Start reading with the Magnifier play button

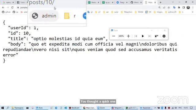click(x=143, y=36)
